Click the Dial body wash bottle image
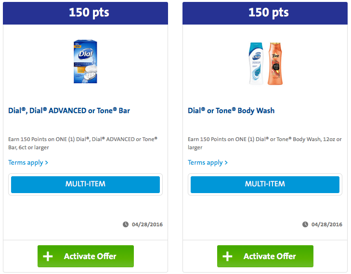 coord(257,64)
